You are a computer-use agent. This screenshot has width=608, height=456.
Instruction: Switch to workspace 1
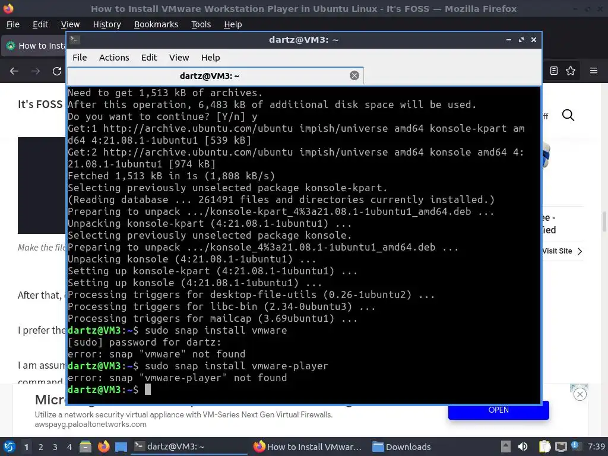tap(26, 447)
